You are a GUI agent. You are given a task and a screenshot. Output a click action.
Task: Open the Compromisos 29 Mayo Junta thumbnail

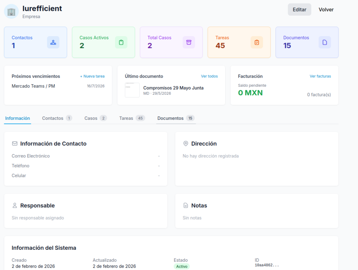132,90
